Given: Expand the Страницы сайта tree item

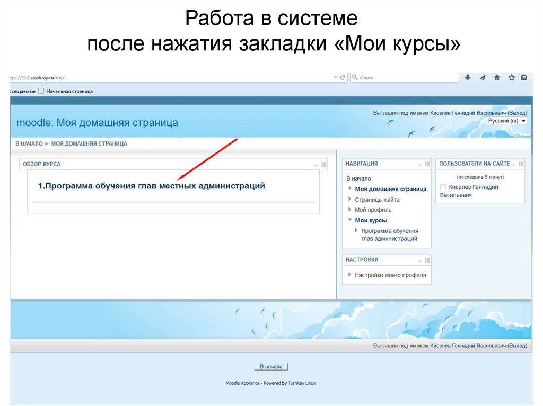Looking at the screenshot, I should [349, 199].
